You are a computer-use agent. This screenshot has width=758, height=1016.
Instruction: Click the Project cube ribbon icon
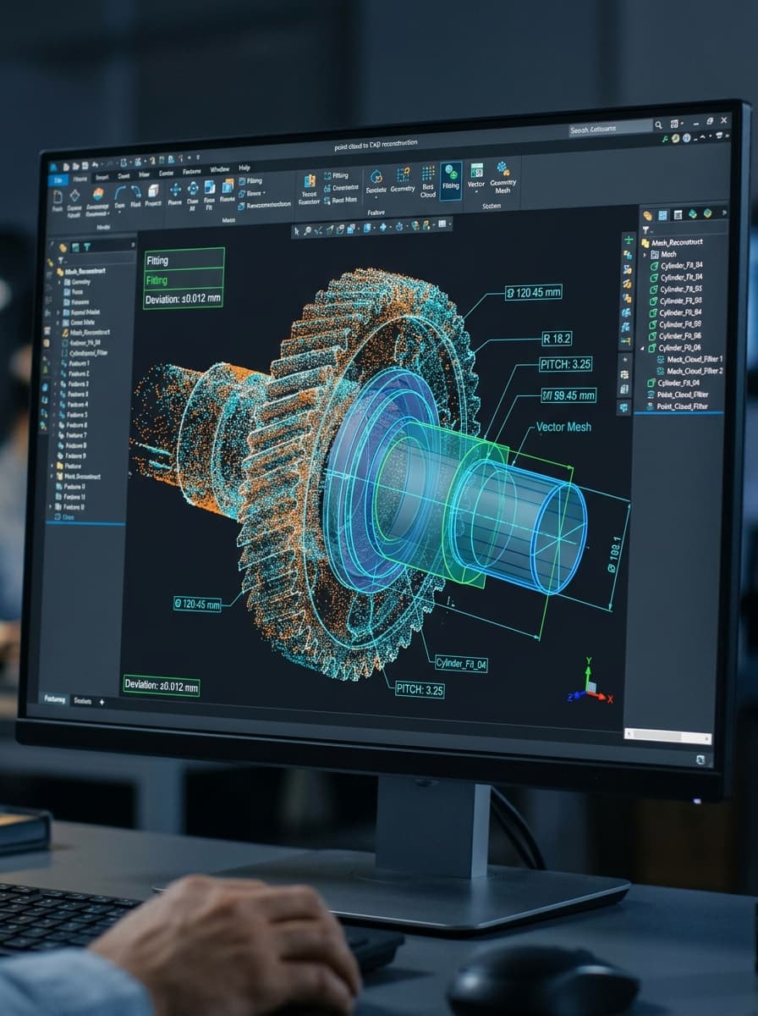click(153, 193)
